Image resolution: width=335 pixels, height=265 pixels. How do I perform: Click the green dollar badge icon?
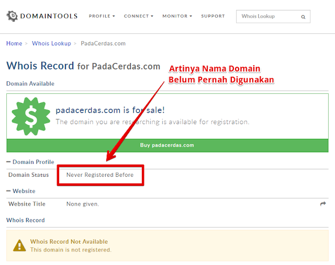[x=31, y=116]
